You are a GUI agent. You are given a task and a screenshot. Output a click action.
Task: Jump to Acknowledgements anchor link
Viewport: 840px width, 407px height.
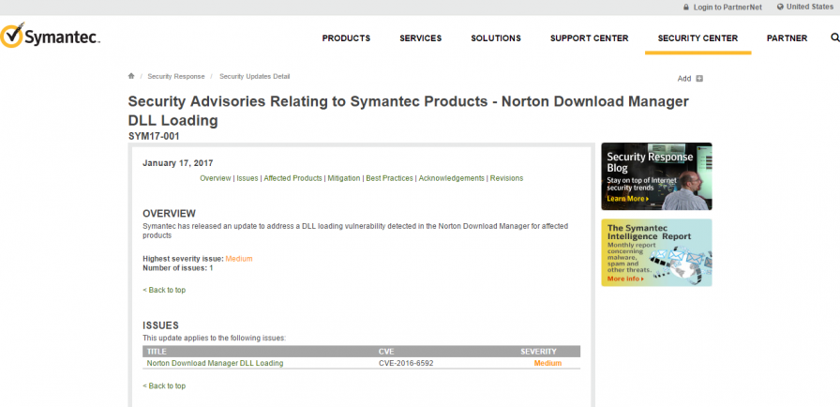pyautogui.click(x=452, y=178)
